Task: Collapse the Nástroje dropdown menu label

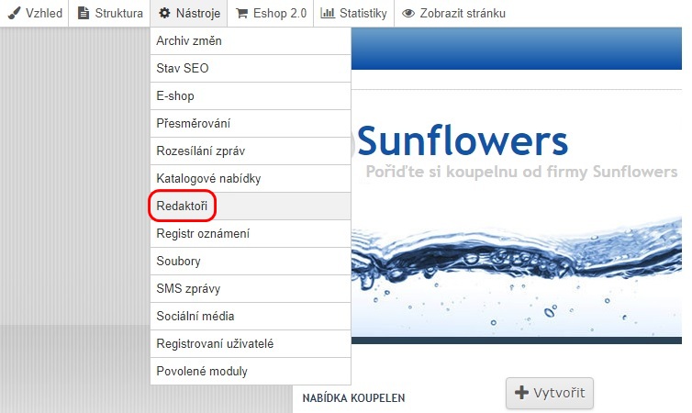Action: tap(197, 13)
